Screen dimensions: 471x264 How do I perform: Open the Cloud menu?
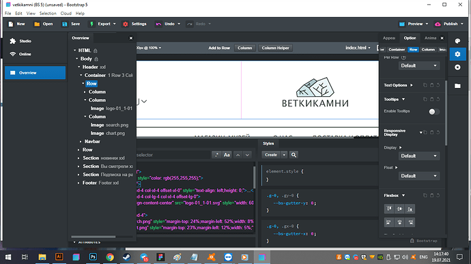[x=66, y=14]
